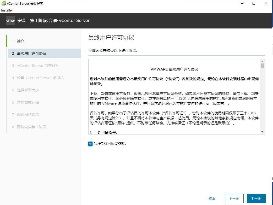Click the 评估许可 paragraph in license text
The width and height of the screenshot is (273, 205).
(174, 118)
